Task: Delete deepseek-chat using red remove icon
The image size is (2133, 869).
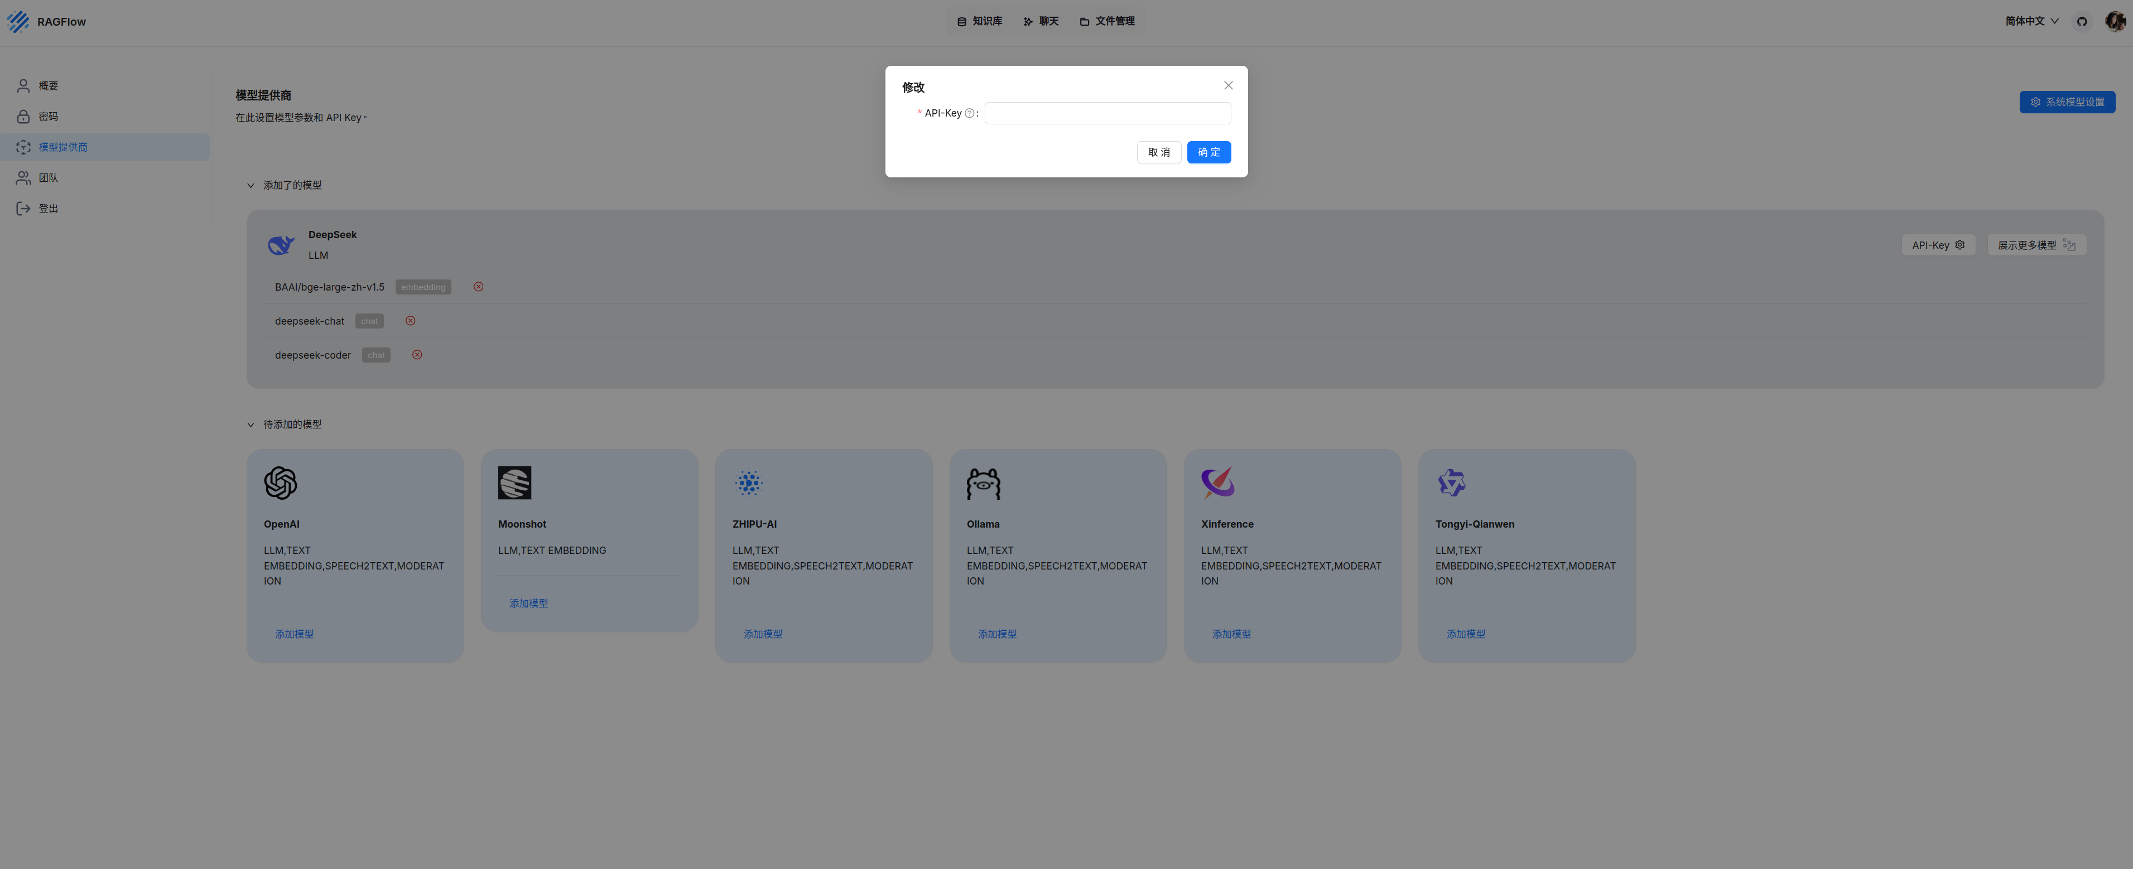Action: (x=410, y=320)
